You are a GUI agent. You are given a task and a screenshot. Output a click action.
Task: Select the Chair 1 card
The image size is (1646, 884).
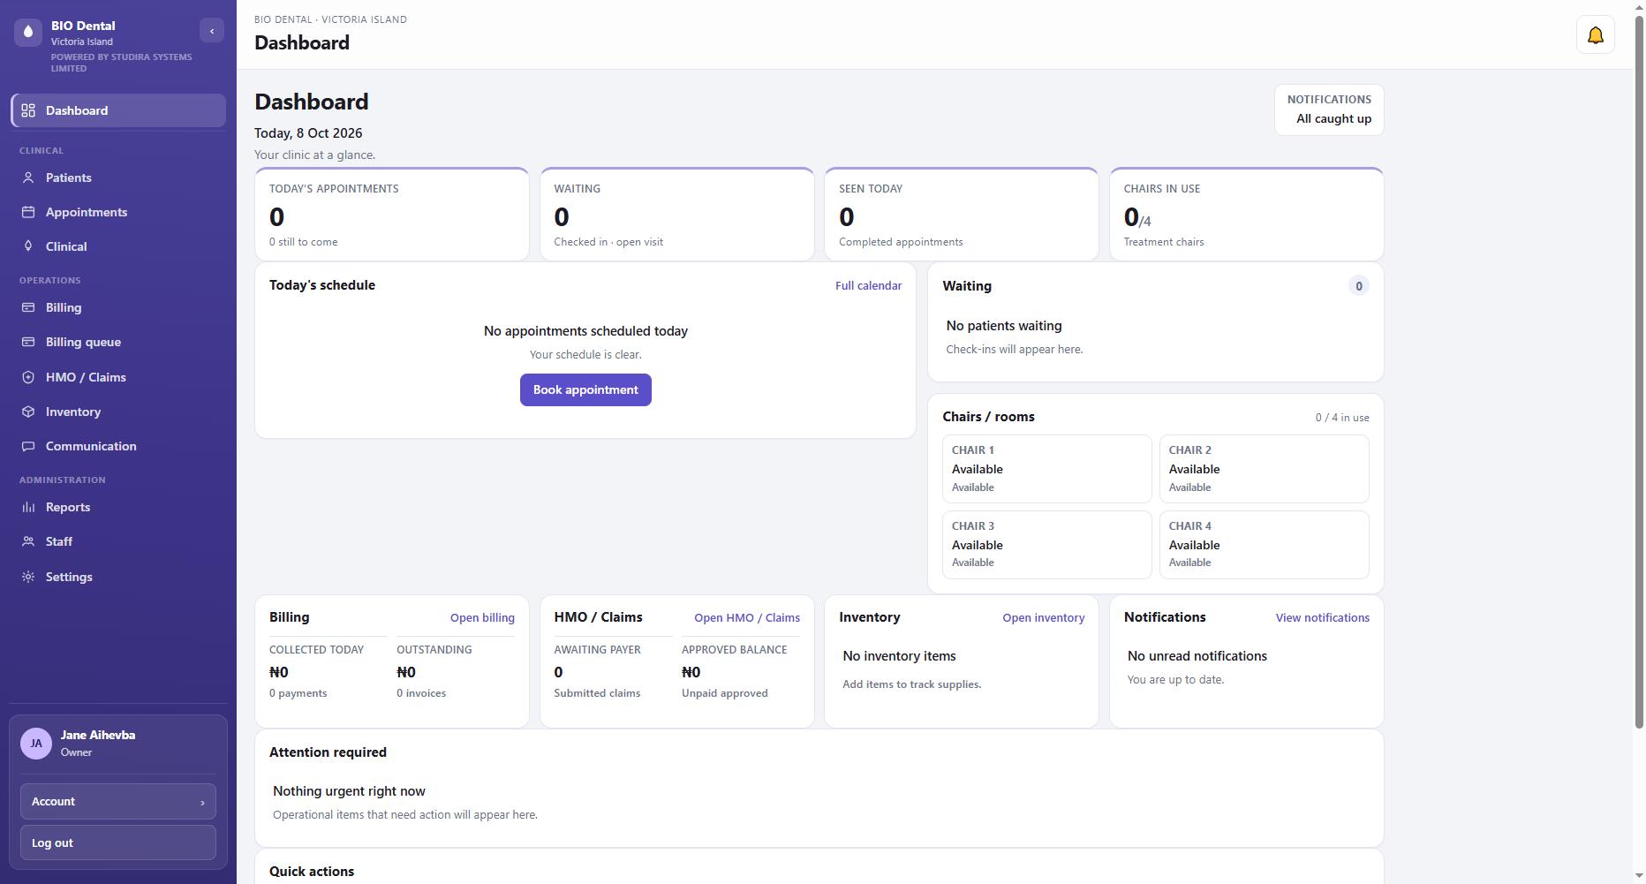[1047, 469]
